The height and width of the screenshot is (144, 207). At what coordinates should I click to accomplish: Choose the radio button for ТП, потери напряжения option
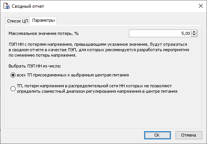pos(13,88)
